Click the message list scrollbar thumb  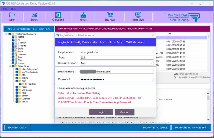[x=209, y=36]
